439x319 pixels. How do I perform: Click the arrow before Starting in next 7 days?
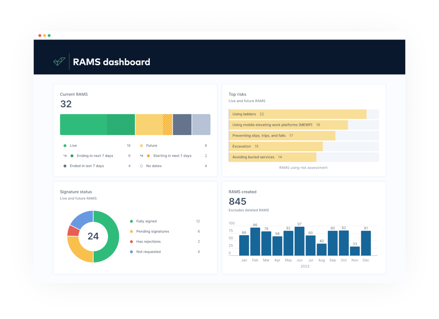141,156
